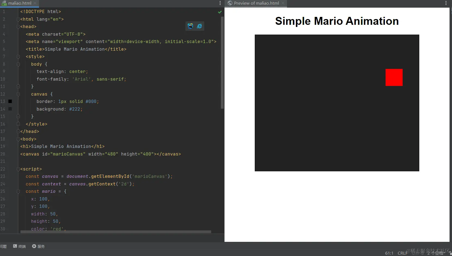Click 'getElementById' on line 23
Image resolution: width=452 pixels, height=256 pixels.
pyautogui.click(x=110, y=176)
